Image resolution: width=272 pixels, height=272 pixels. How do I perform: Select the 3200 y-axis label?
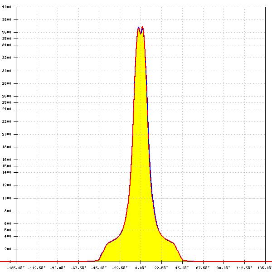click(x=7, y=58)
